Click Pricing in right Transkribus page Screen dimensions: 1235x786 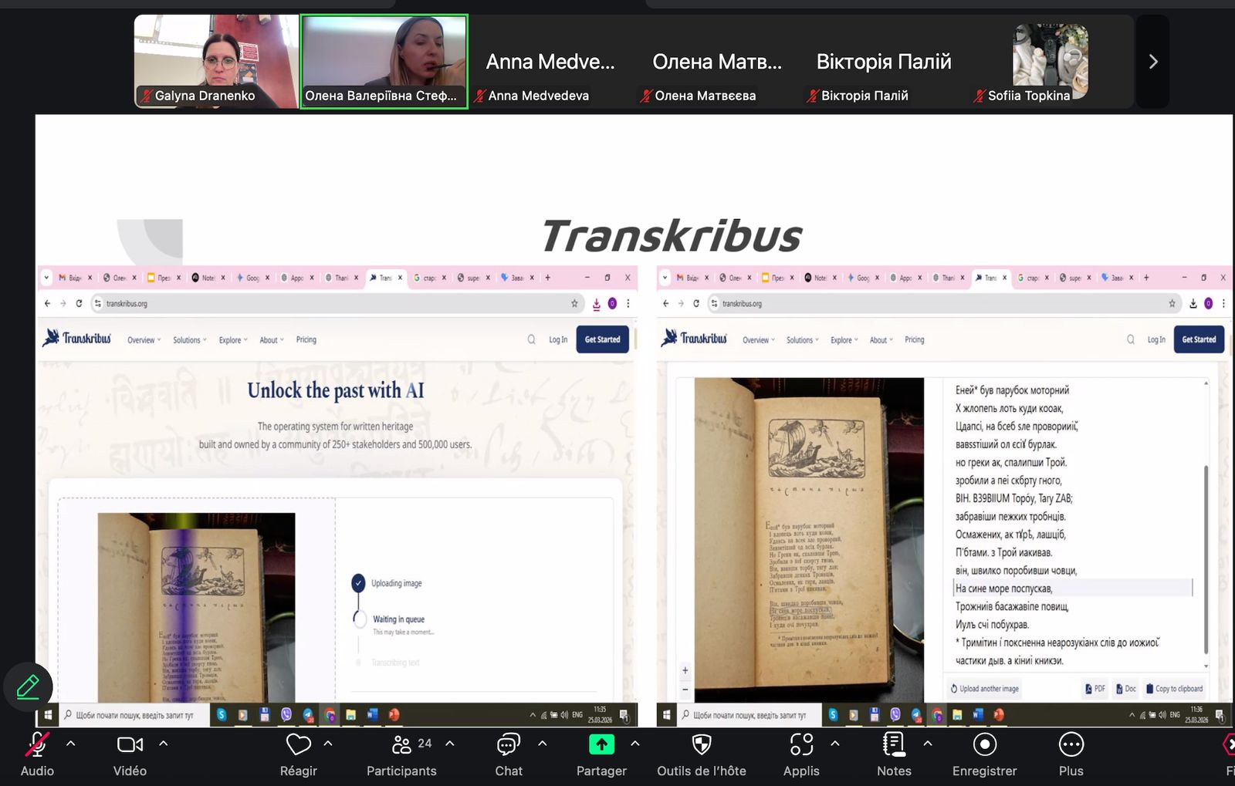point(915,339)
